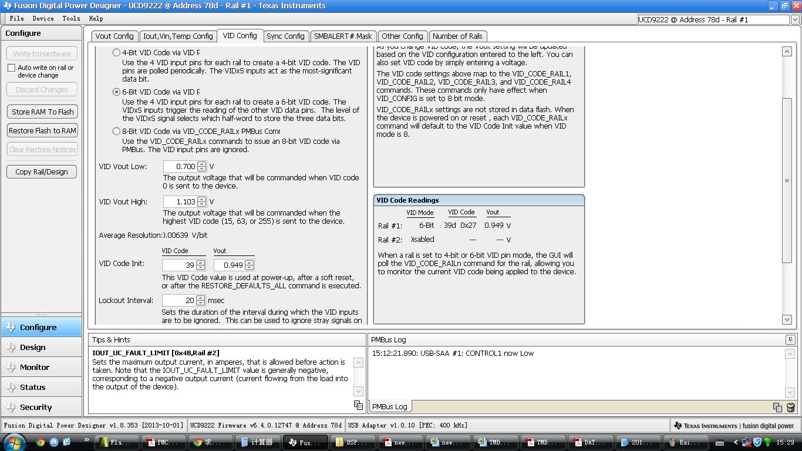Image resolution: width=802 pixels, height=451 pixels.
Task: Open the Sync Config tab
Action: click(285, 36)
